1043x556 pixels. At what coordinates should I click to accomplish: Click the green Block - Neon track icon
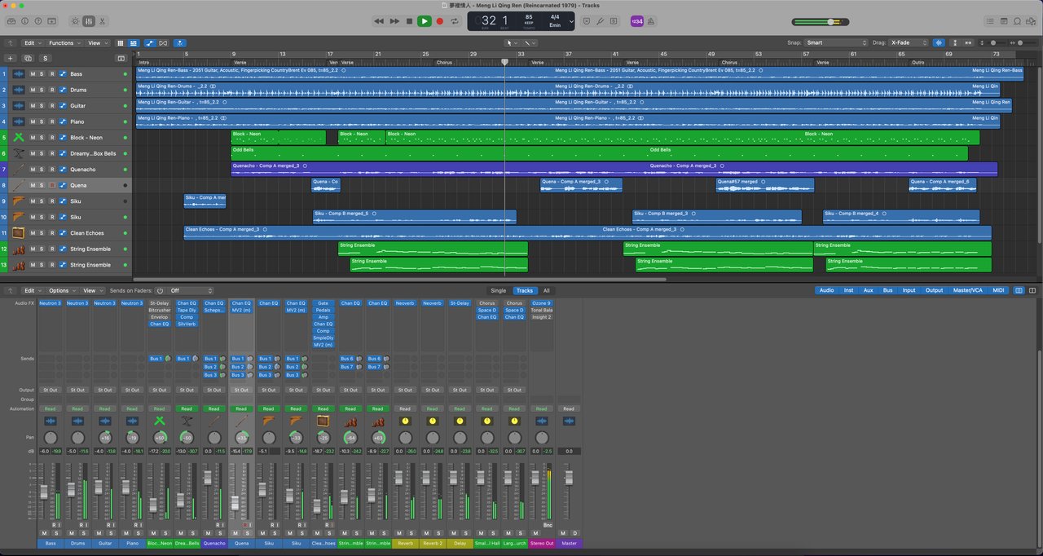19,138
